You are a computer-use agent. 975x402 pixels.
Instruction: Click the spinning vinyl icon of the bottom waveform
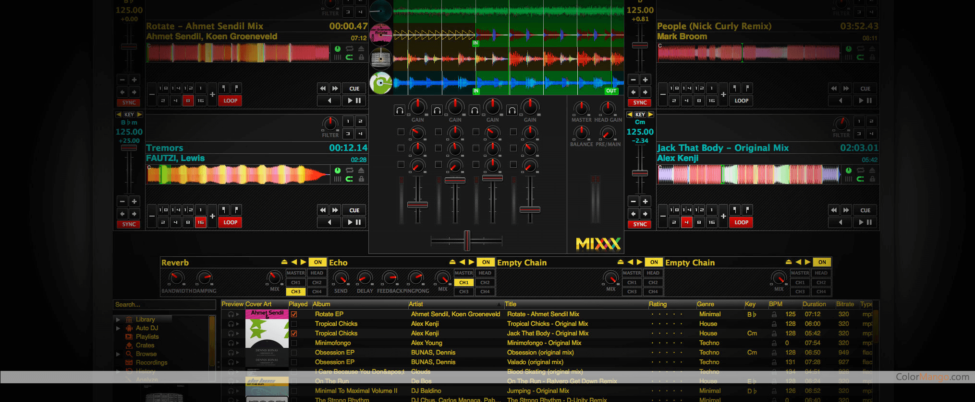pyautogui.click(x=381, y=83)
